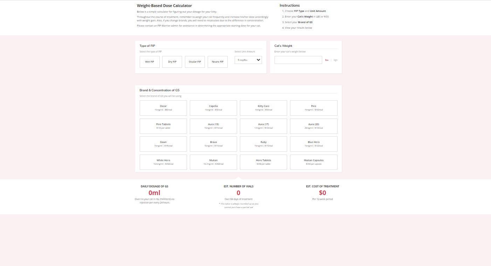Click the EST. NUMBER OF VIALS label
Screen dimensions: 491x266
click(x=238, y=186)
